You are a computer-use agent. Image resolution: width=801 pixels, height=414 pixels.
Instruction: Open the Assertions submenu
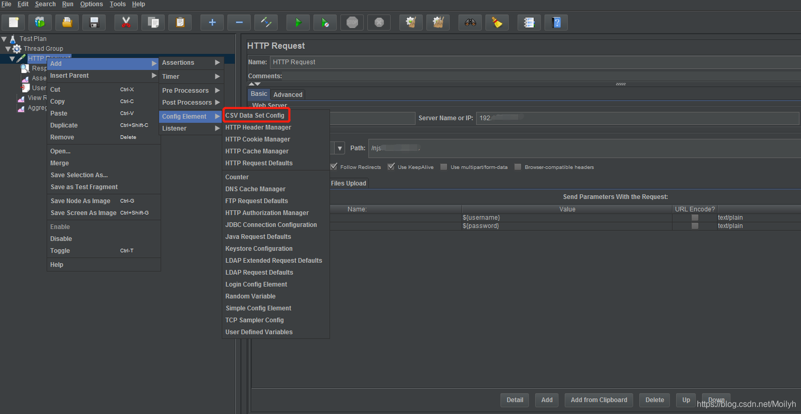(191, 63)
